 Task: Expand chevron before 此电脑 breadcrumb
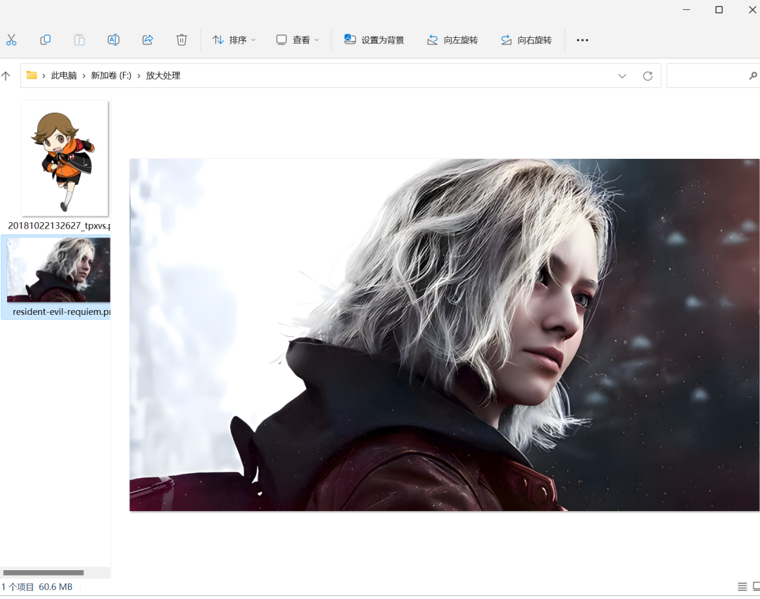(x=44, y=76)
